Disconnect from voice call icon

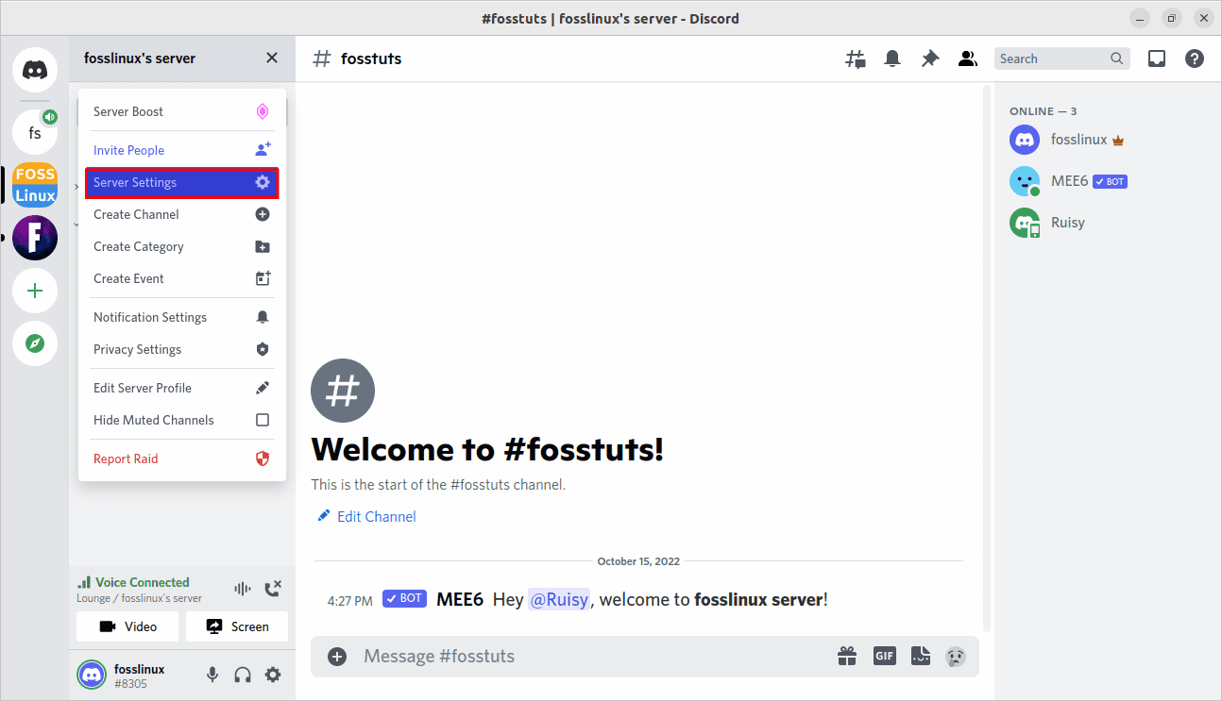click(273, 589)
